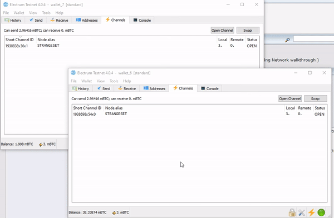
Task: Click the Swap button in wallet_6
Action: click(316, 98)
